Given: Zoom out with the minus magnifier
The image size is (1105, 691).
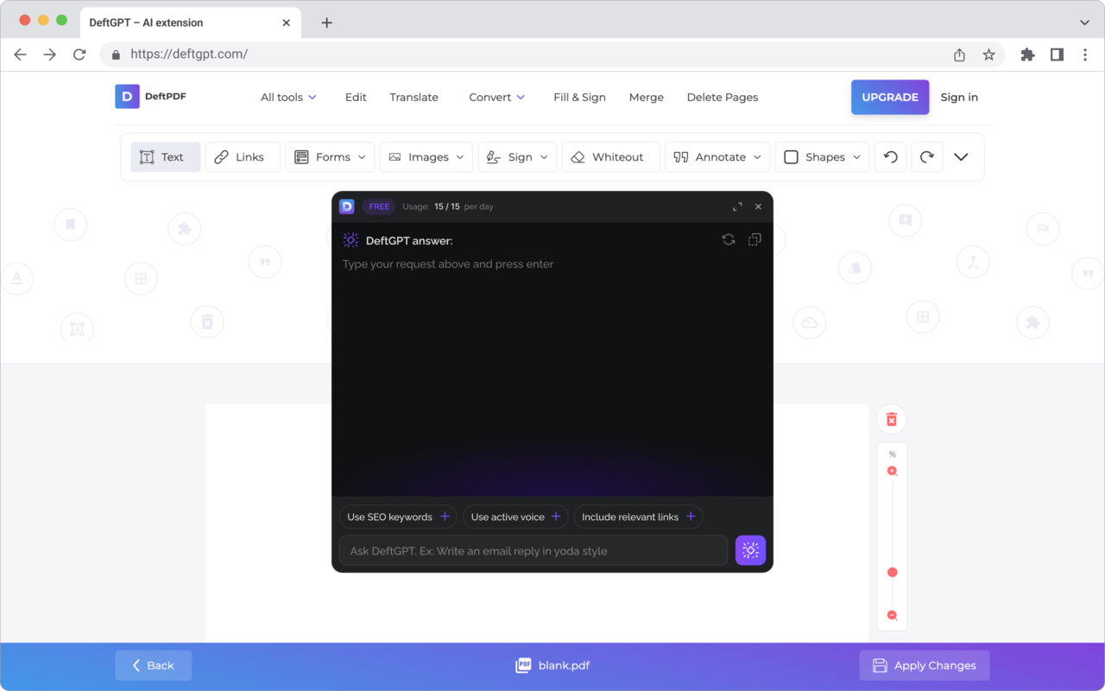Looking at the screenshot, I should (x=893, y=616).
